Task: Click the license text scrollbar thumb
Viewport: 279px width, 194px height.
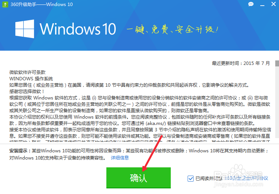Action: click(277, 63)
